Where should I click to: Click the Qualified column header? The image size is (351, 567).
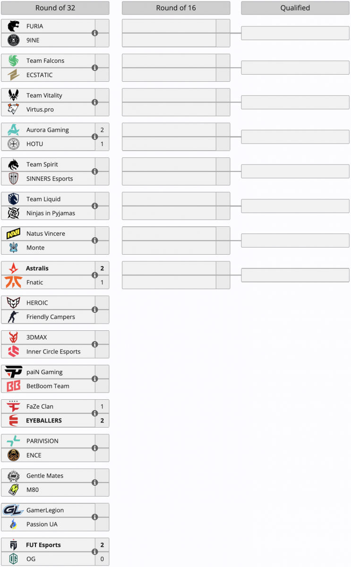click(295, 8)
